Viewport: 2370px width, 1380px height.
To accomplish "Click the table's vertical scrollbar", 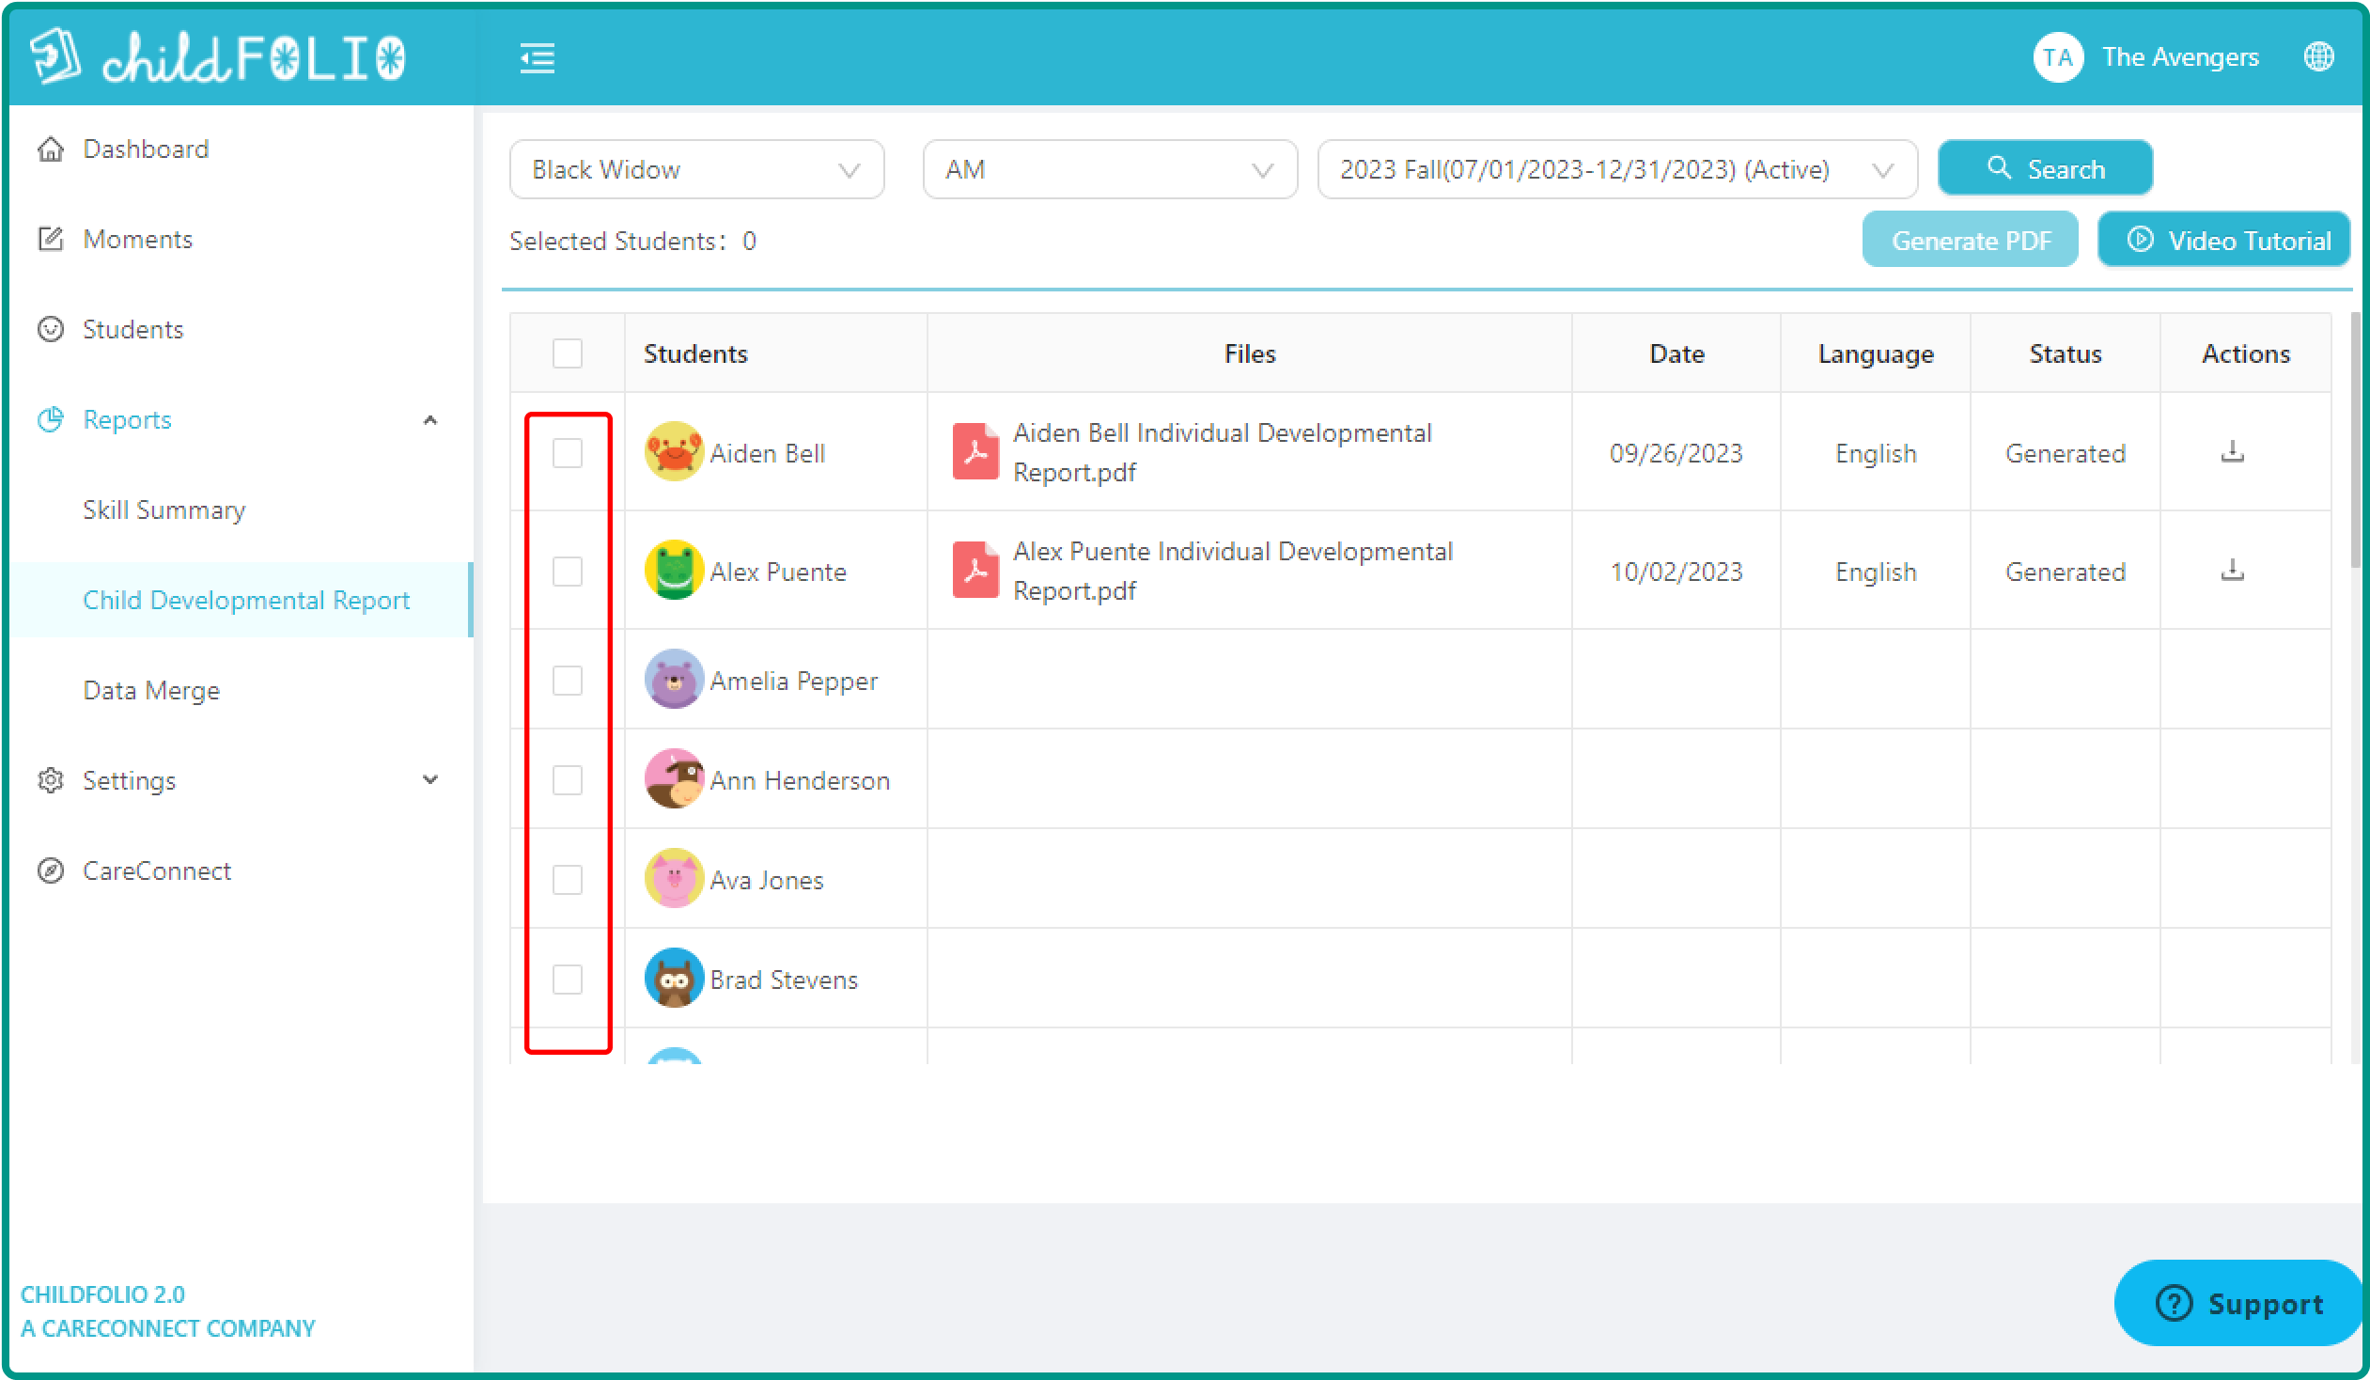I will click(2356, 442).
